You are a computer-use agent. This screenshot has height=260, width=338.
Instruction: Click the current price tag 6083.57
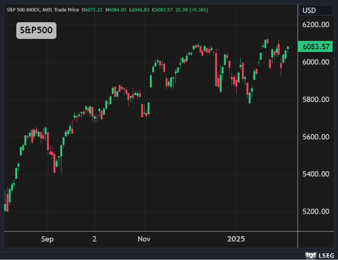pos(316,47)
